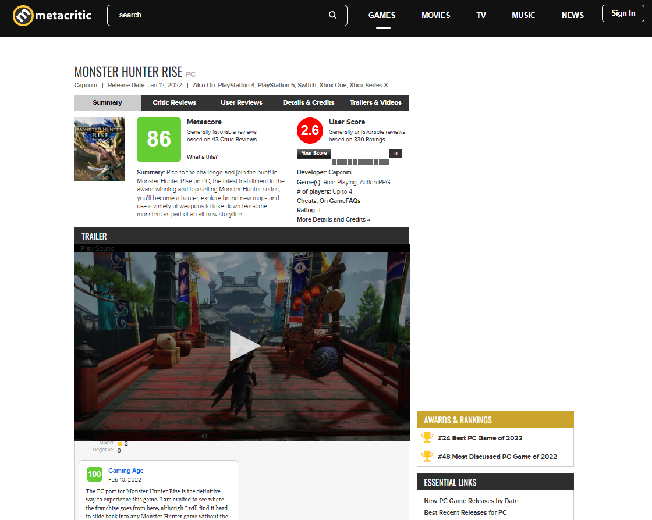Open the Xbox One version link

(x=332, y=85)
